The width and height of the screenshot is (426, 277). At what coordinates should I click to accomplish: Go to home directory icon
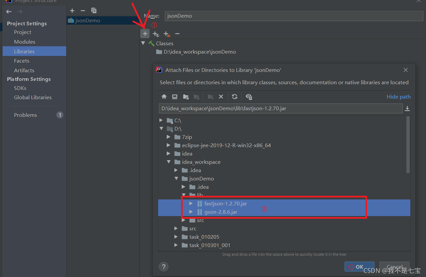point(164,97)
